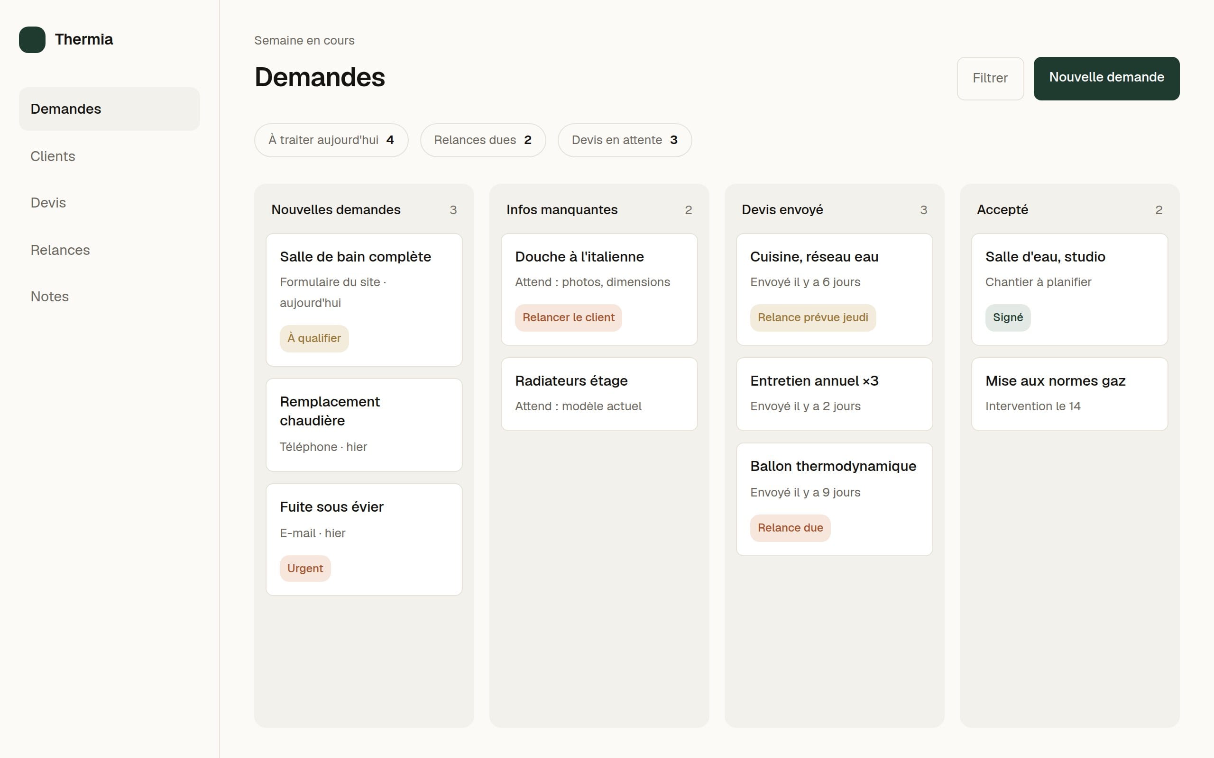The image size is (1214, 758).
Task: Click the Devis envoyé column header
Action: (x=782, y=209)
